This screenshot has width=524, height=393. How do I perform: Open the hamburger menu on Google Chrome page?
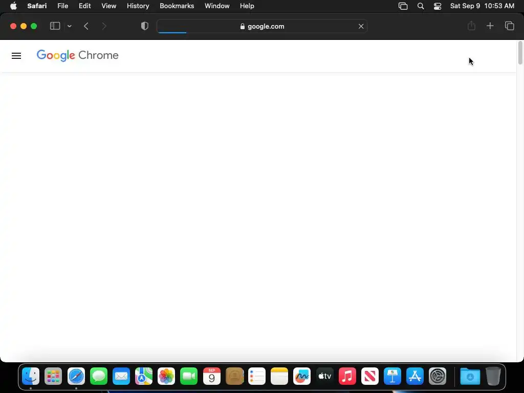tap(16, 56)
